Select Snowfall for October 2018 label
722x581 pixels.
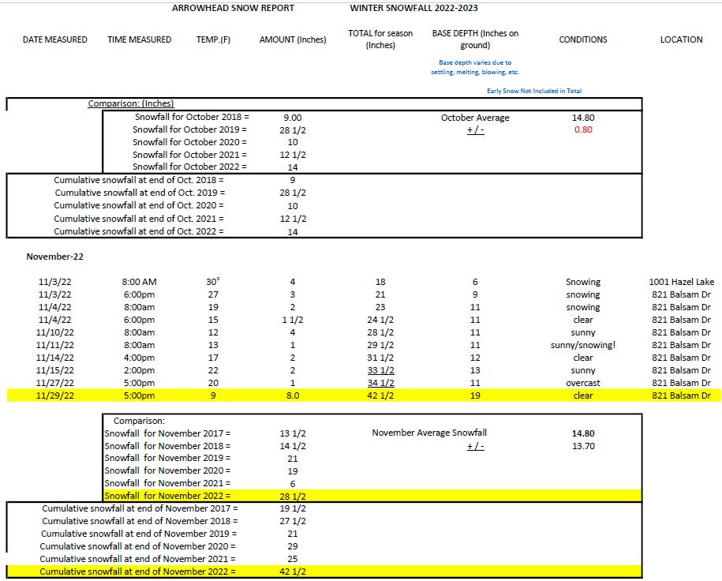(192, 117)
